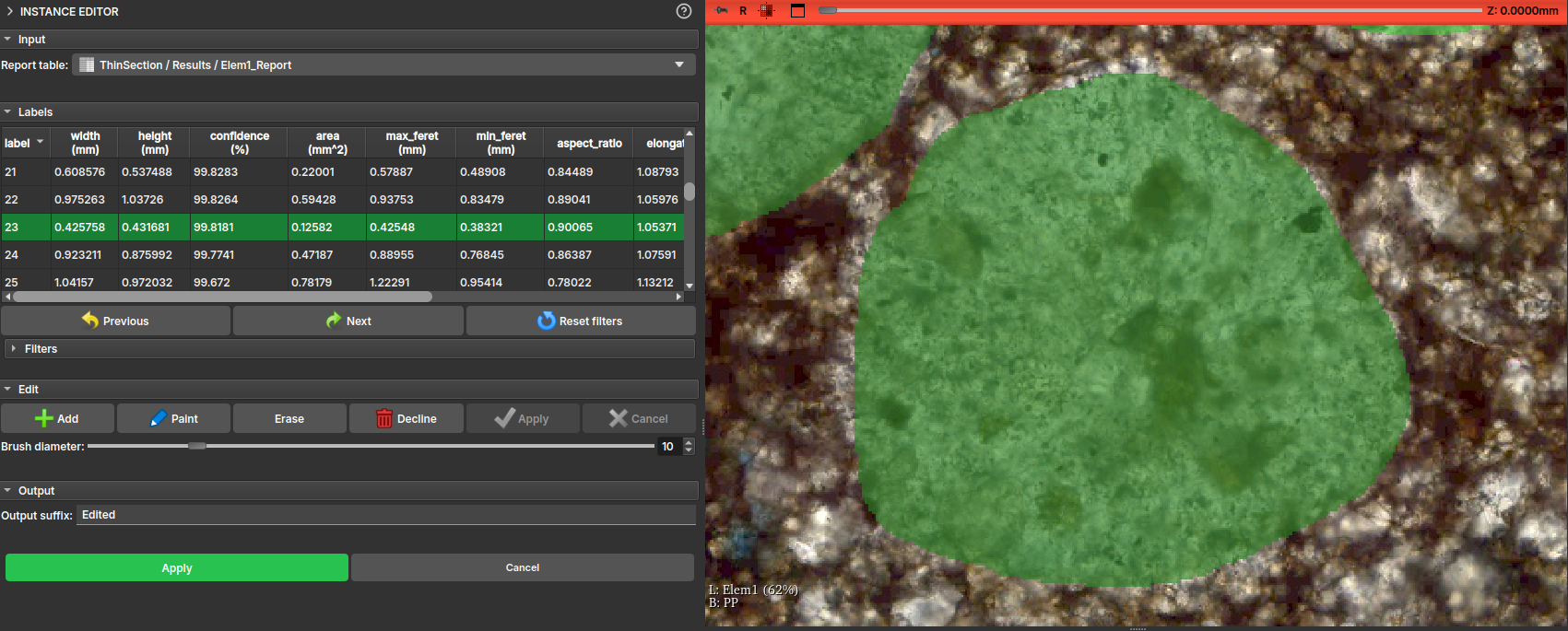This screenshot has width=1568, height=631.
Task: Click the crosshair slice intersection icon
Action: (x=766, y=11)
